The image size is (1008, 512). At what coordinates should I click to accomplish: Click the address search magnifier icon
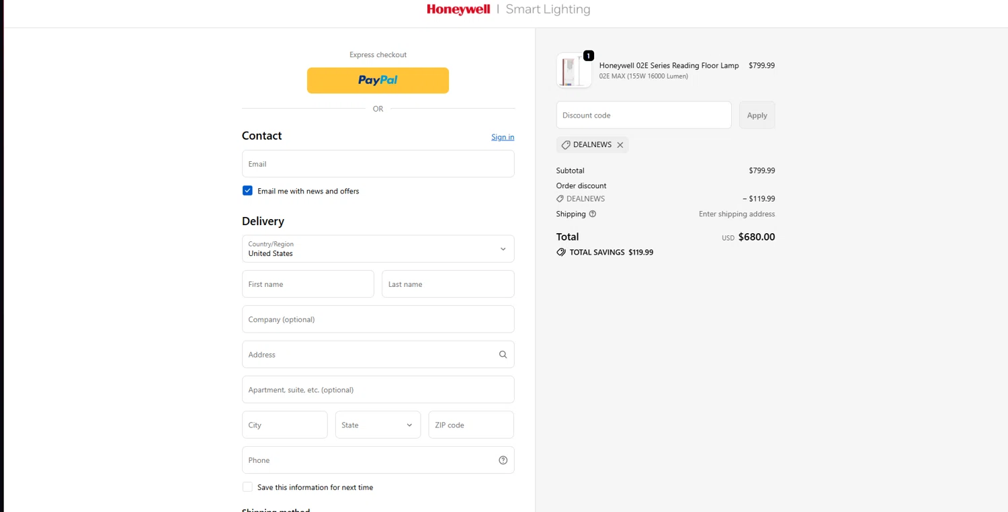click(503, 355)
